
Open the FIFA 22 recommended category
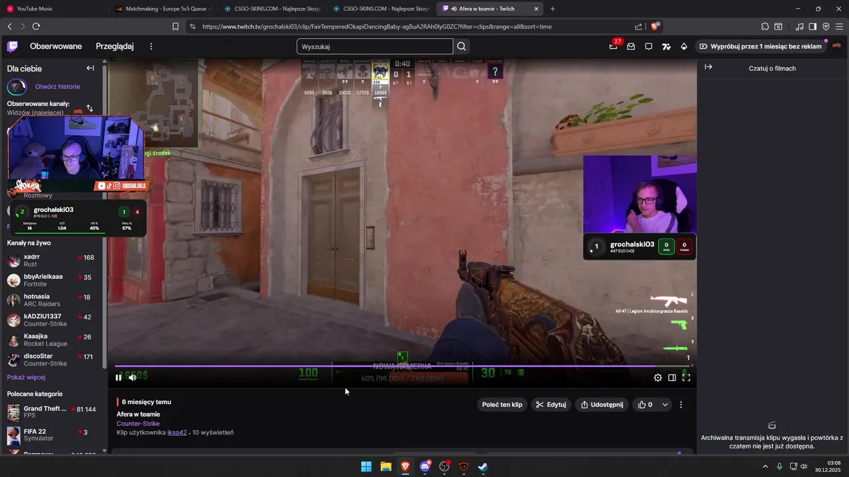tap(51, 435)
